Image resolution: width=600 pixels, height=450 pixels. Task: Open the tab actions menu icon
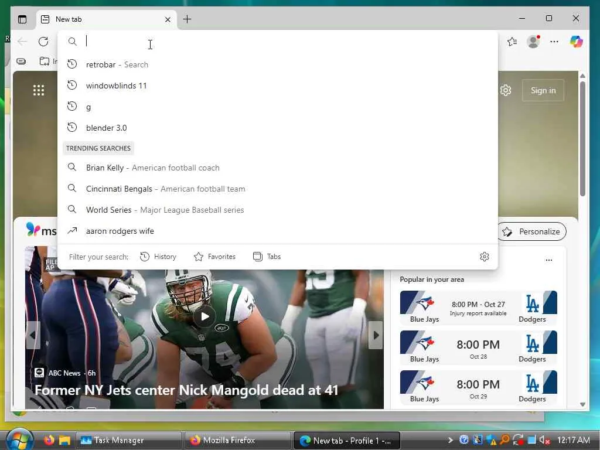coord(22,19)
